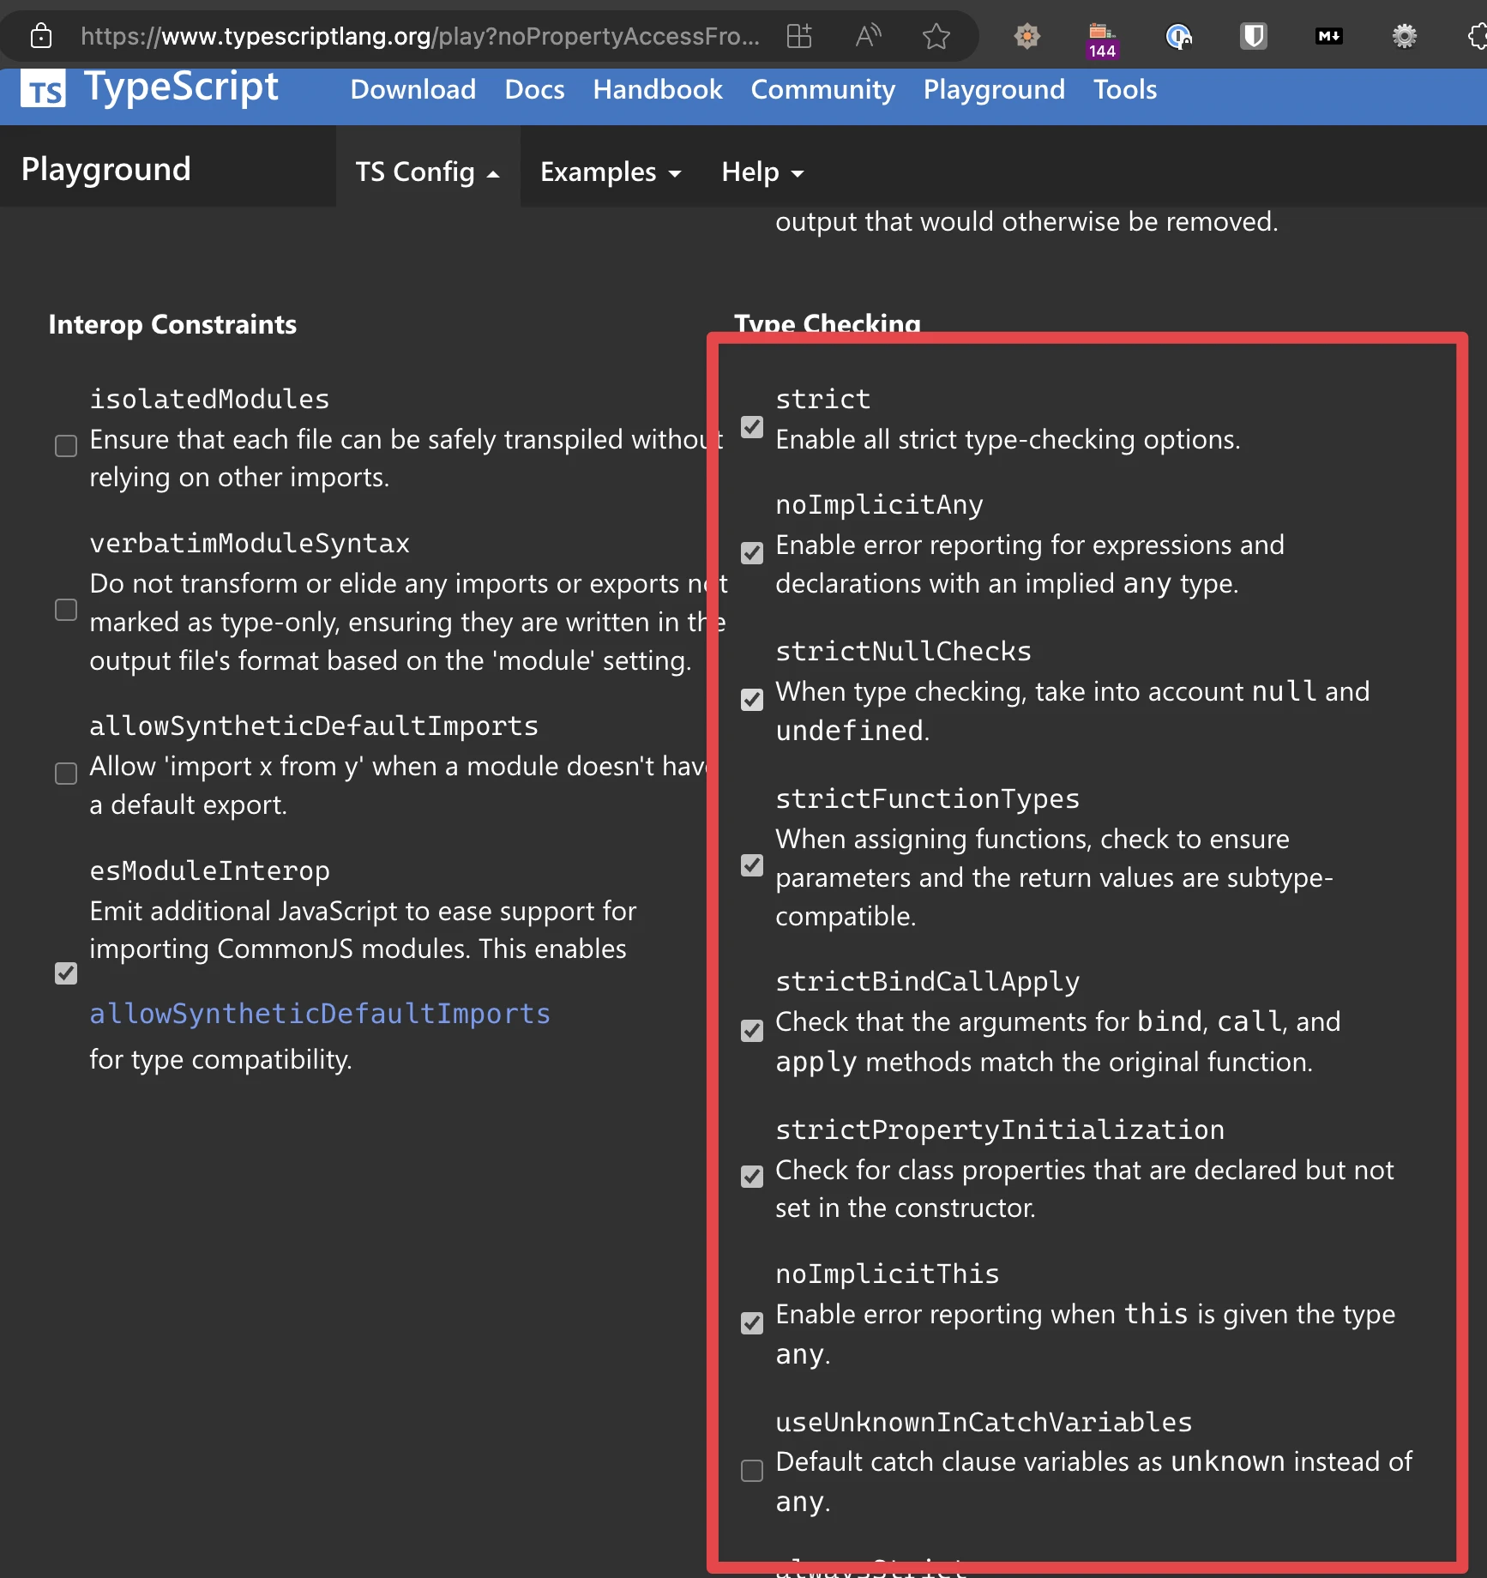Click the 1Password-style key extension icon
Viewport: 1487px width, 1578px height.
[1178, 36]
